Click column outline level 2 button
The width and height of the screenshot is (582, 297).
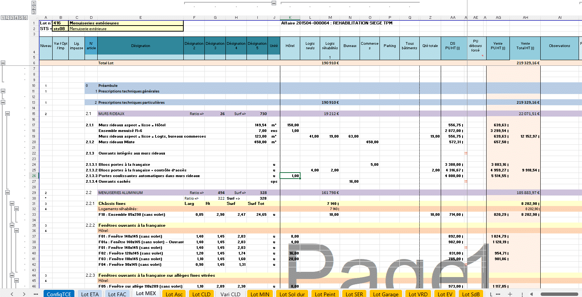(34, 8)
